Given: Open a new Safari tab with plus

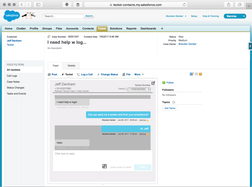Looking at the screenshot, I should click(x=249, y=6).
